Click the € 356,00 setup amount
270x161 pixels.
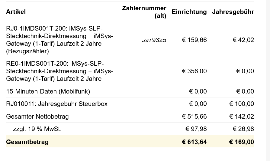coord(194,71)
